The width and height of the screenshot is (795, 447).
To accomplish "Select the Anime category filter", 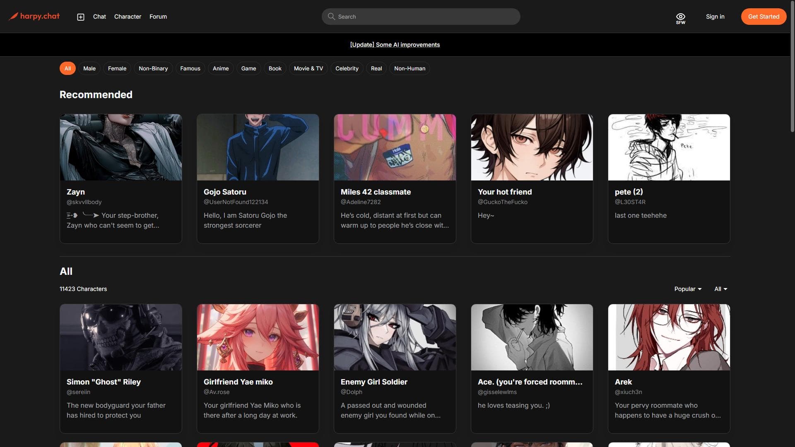I will (x=220, y=68).
